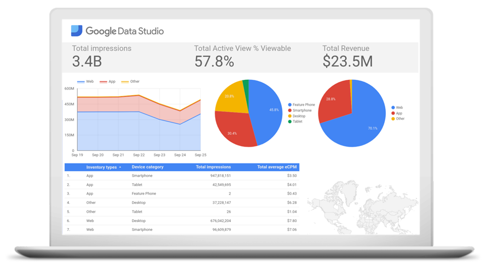Sort by Device category column header
This screenshot has width=487, height=268.
(148, 167)
